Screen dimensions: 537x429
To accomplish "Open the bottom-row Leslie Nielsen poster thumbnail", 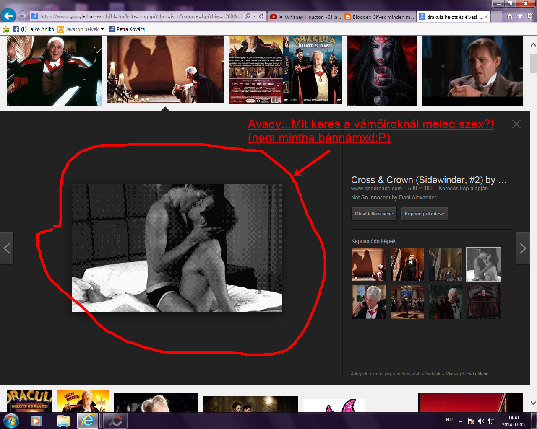I will pyautogui.click(x=83, y=401).
